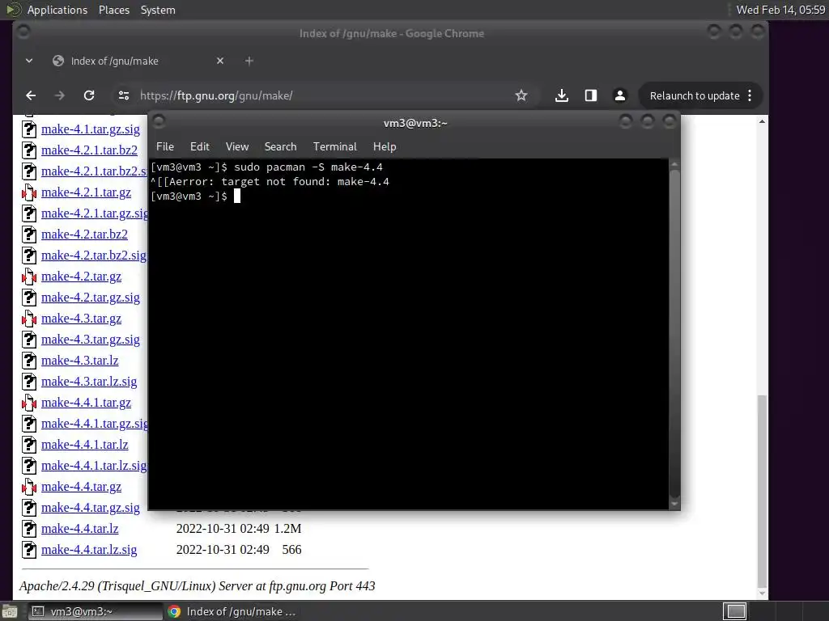The image size is (829, 621).
Task: Open make-4.2.1.tar.gz link
Action: [x=86, y=192]
